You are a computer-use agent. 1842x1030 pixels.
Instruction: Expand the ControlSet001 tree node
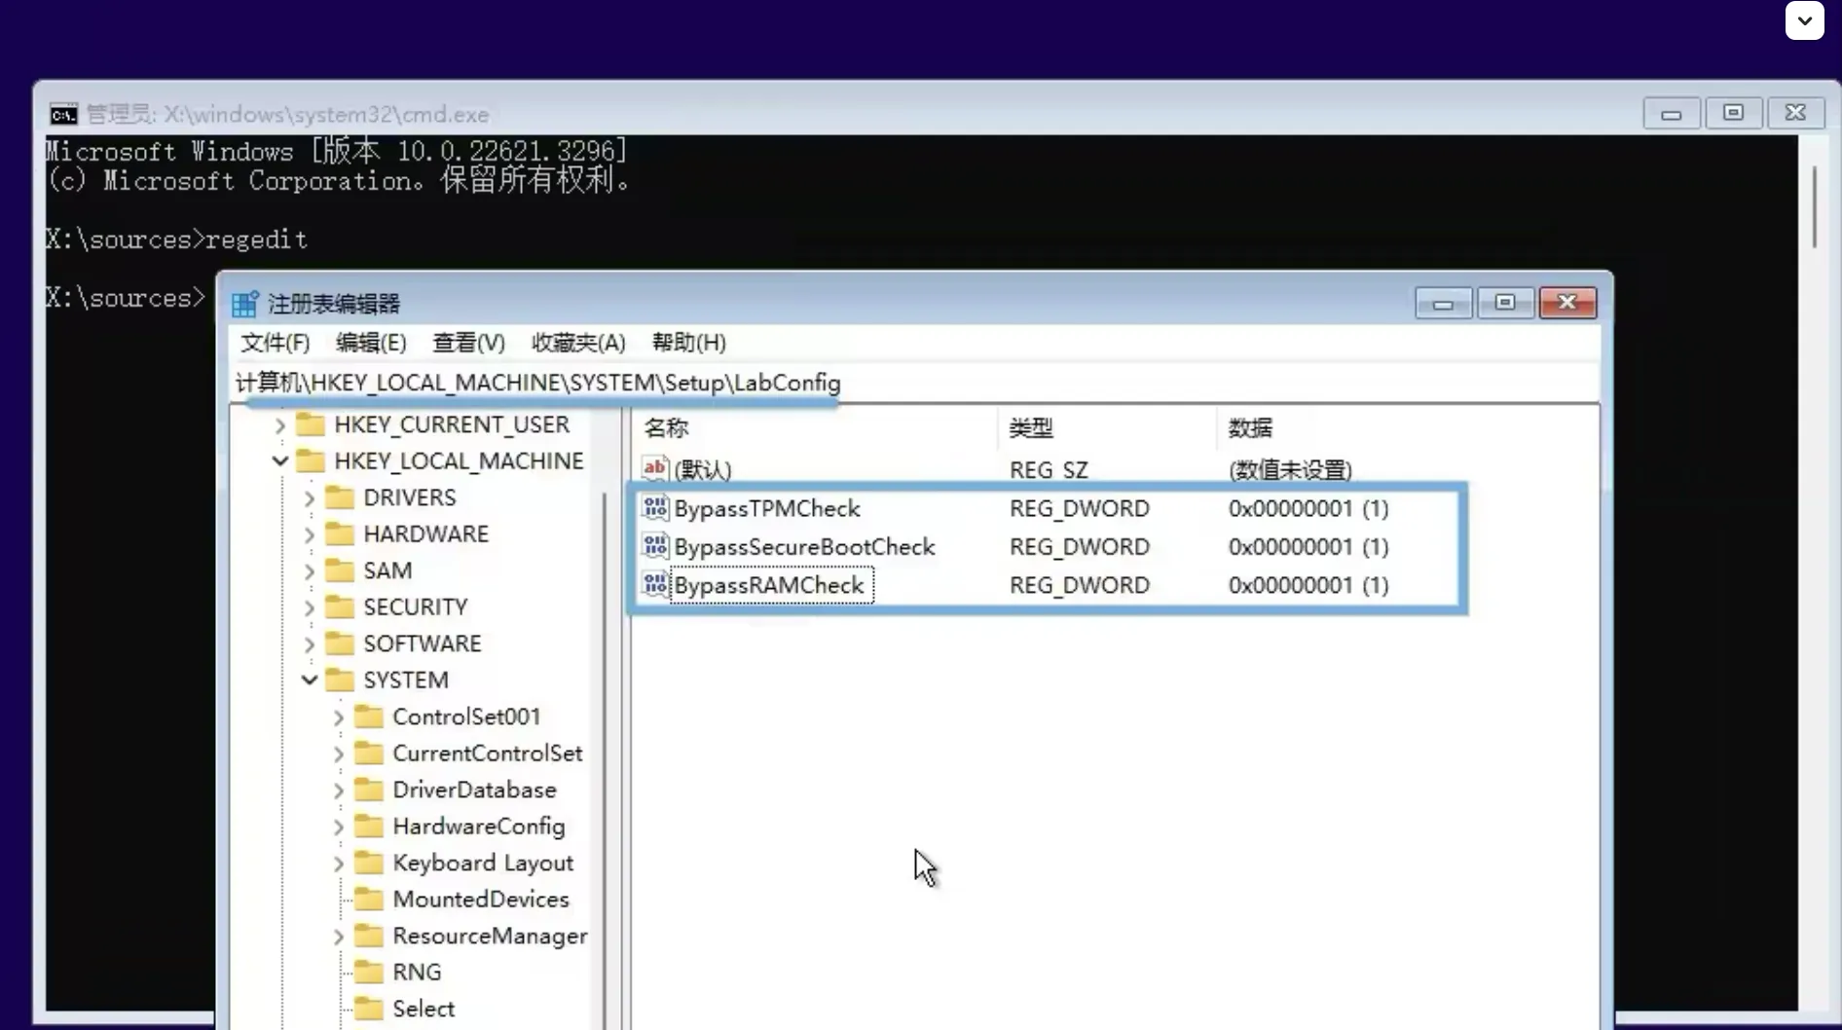pos(338,717)
